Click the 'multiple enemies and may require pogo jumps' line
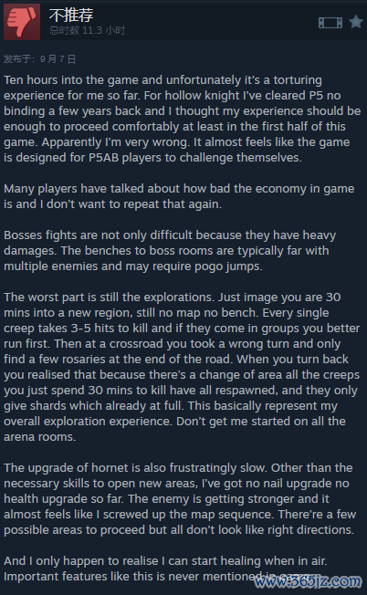Viewport: 367px width, 595px height. coord(133,266)
